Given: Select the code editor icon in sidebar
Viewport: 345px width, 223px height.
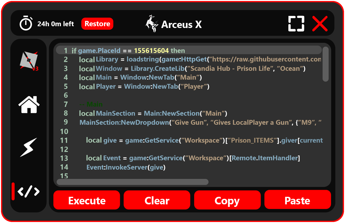Looking at the screenshot, I should [29, 192].
